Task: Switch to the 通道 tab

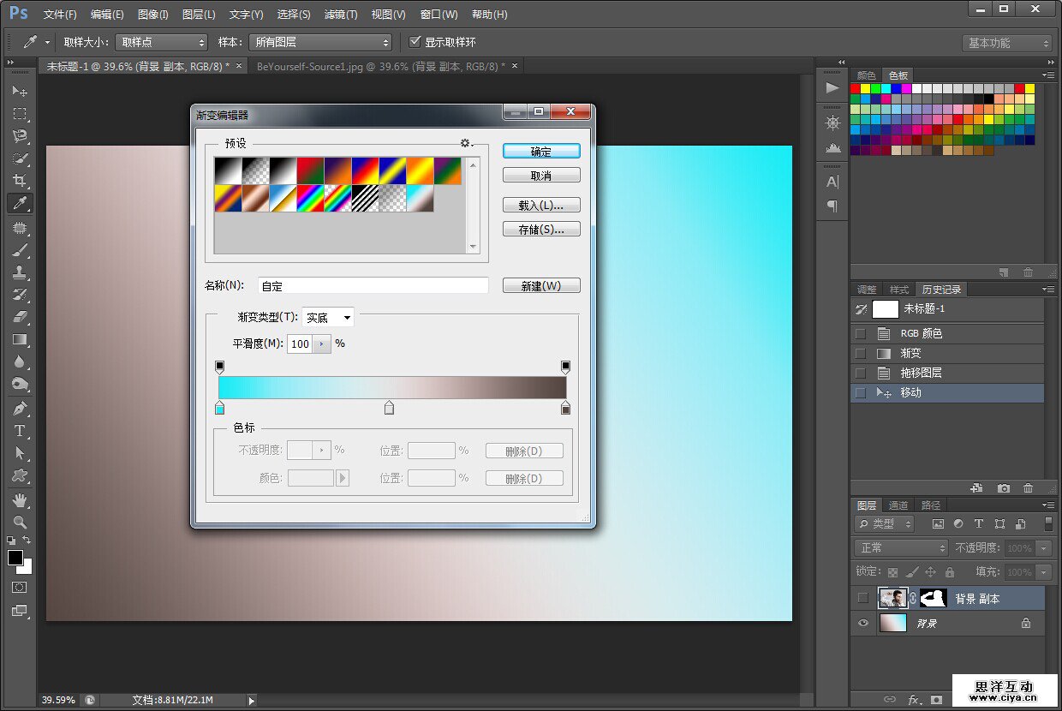Action: 898,505
